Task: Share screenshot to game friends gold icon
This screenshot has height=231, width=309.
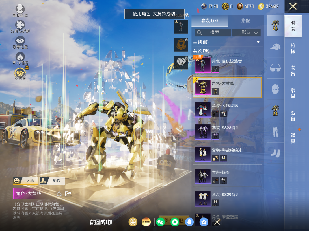Action: pyautogui.click(x=133, y=222)
